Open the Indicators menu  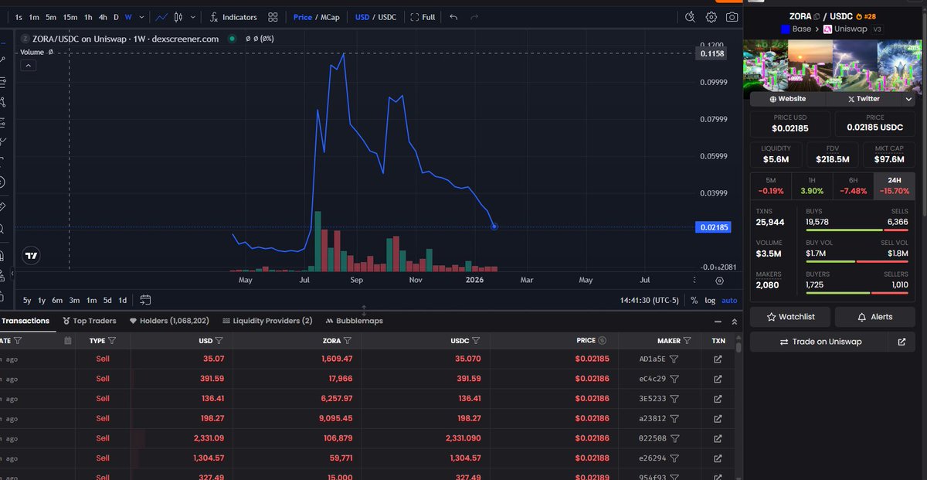[x=233, y=17]
